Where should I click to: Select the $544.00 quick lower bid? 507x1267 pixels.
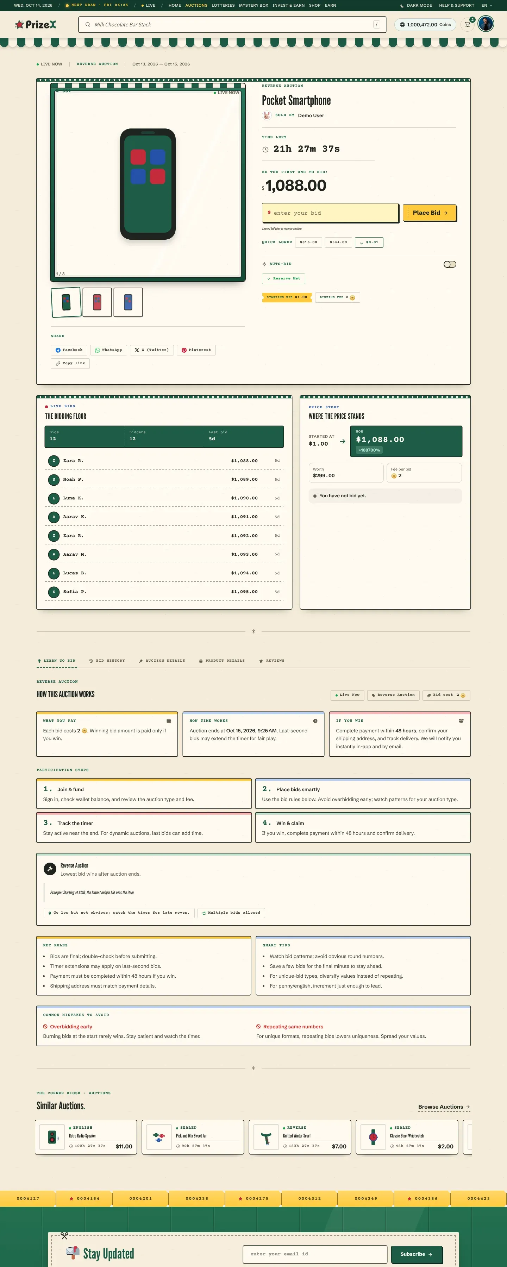338,242
